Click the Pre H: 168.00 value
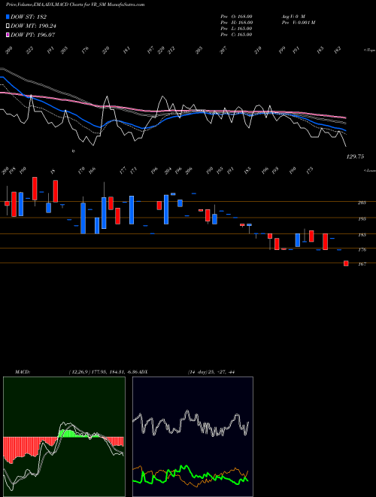This screenshot has width=376, height=497. [x=236, y=22]
